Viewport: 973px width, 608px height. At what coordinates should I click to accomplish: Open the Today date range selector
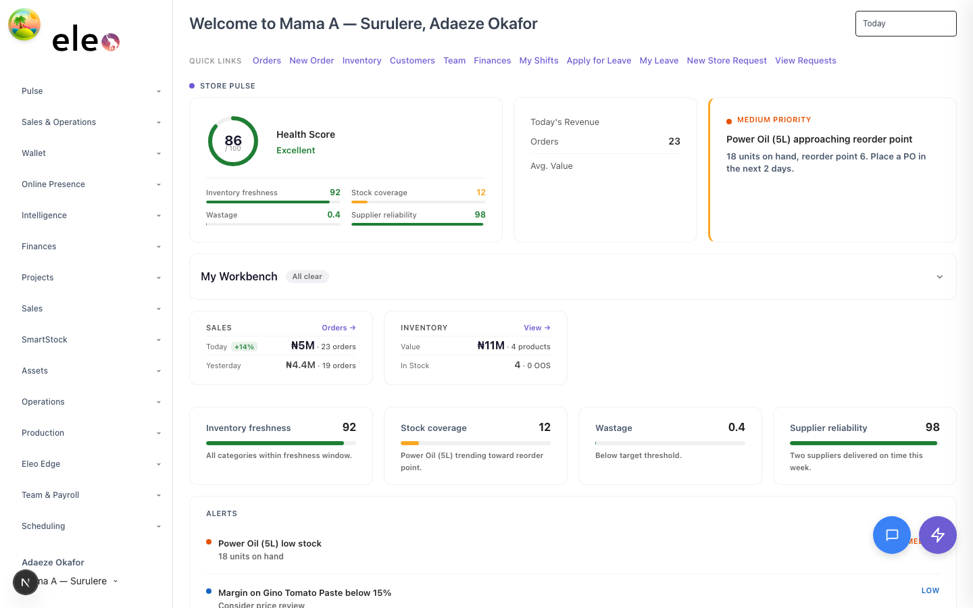[x=906, y=24]
